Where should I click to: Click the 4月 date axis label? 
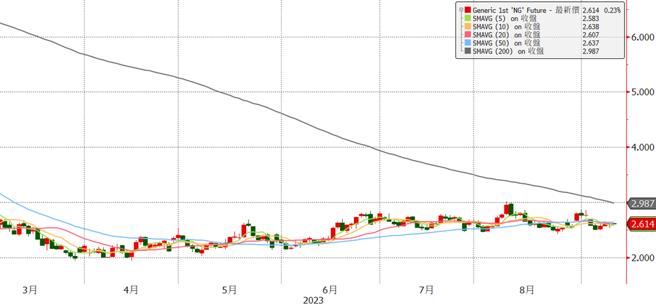point(131,290)
